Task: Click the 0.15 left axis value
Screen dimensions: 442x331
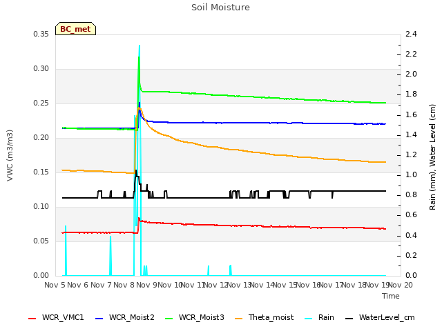Action: 41,172
